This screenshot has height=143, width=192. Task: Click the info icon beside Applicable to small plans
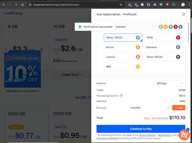pyautogui.click(x=38, y=91)
